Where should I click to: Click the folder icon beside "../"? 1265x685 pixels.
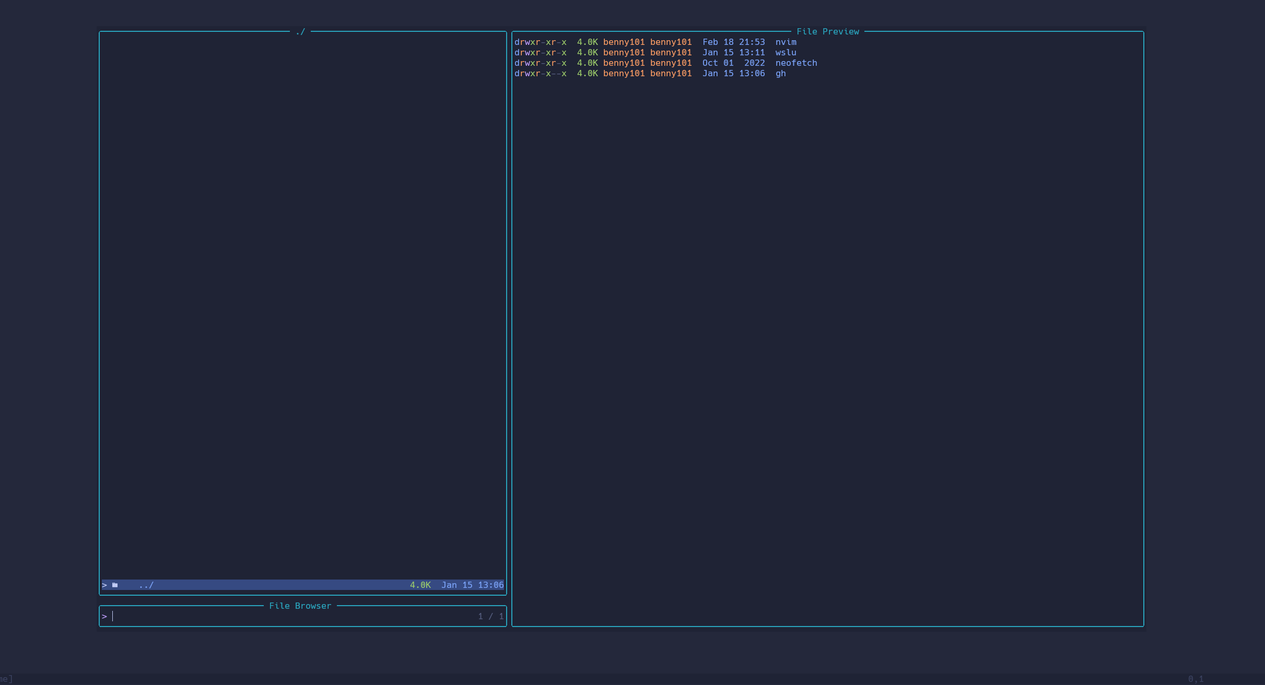(x=115, y=585)
